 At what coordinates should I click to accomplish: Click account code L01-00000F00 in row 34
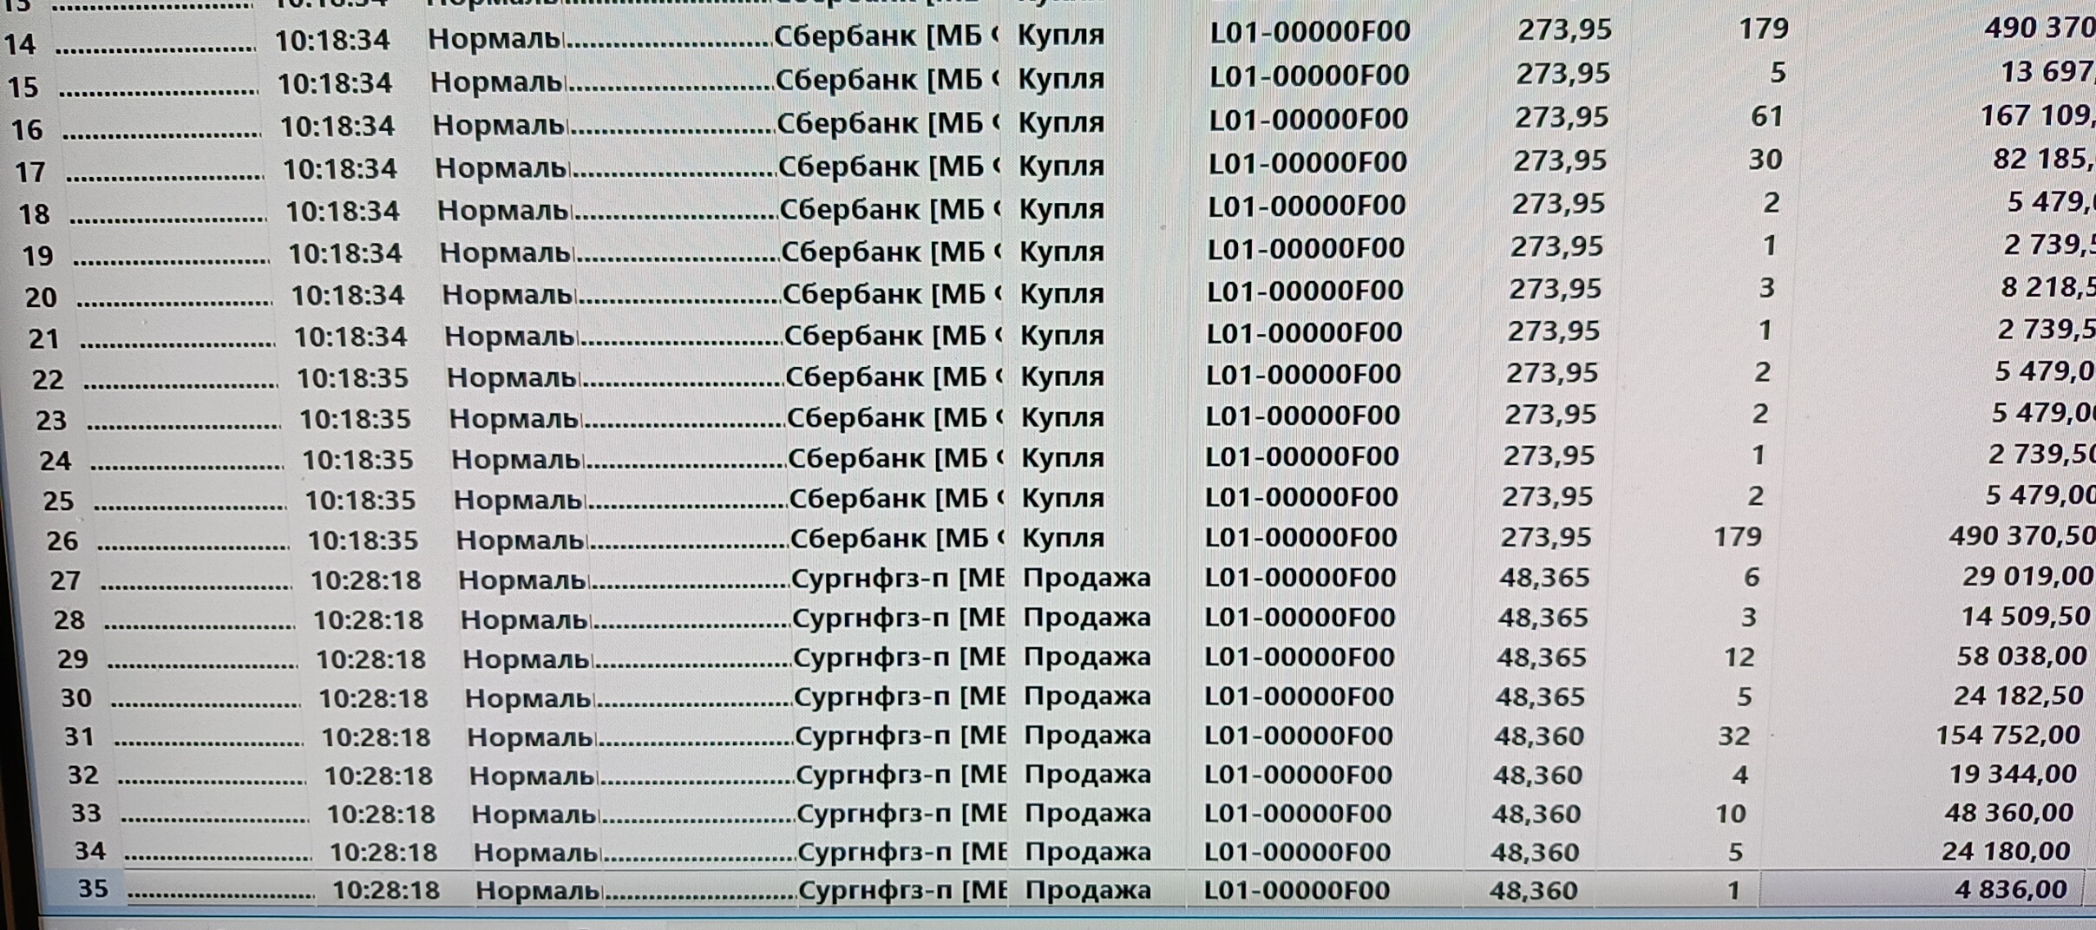[x=1297, y=852]
